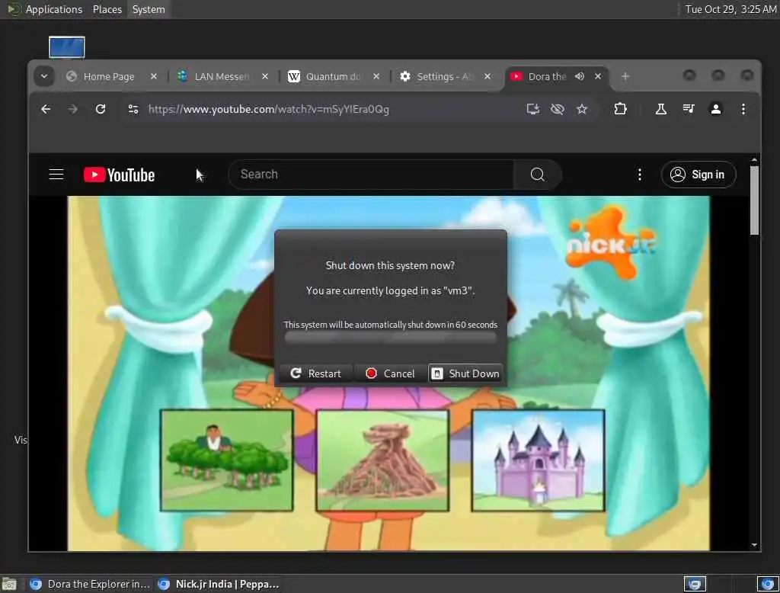780x593 pixels.
Task: Reload the YouTube page
Action: [101, 109]
